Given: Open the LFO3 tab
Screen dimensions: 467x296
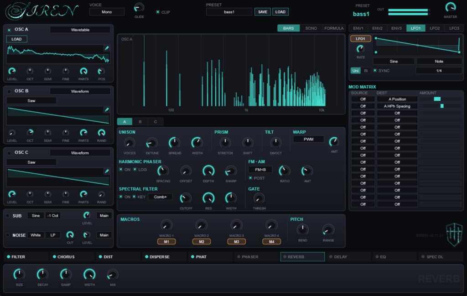Looking at the screenshot, I should 454,28.
